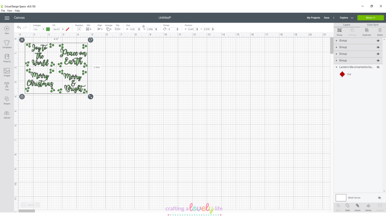Collapse the Lantern-tile-ornaments layer group
This screenshot has width=386, height=217.
[x=337, y=67]
